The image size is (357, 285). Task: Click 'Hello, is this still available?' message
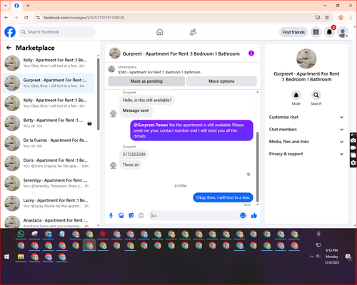click(147, 100)
